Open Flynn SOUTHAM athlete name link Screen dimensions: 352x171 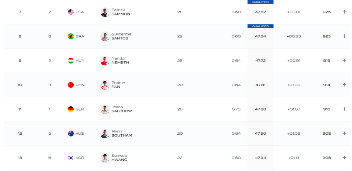122,134
